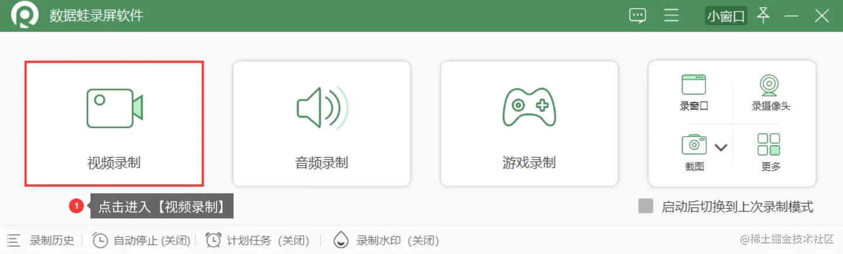Image resolution: width=843 pixels, height=254 pixels.
Task: Expand the screenshot options dropdown arrow
Action: pos(721,147)
